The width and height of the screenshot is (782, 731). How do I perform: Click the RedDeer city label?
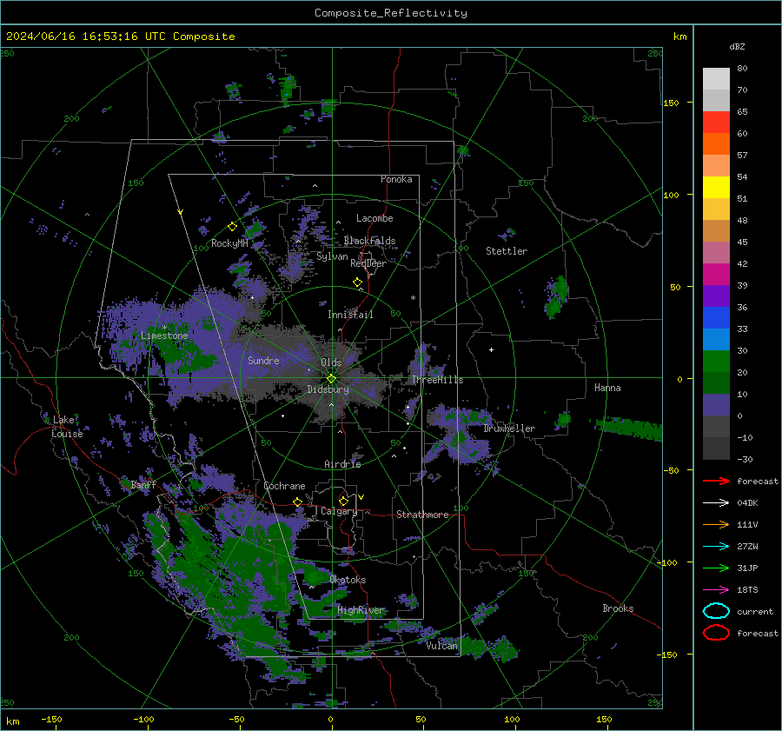click(368, 263)
